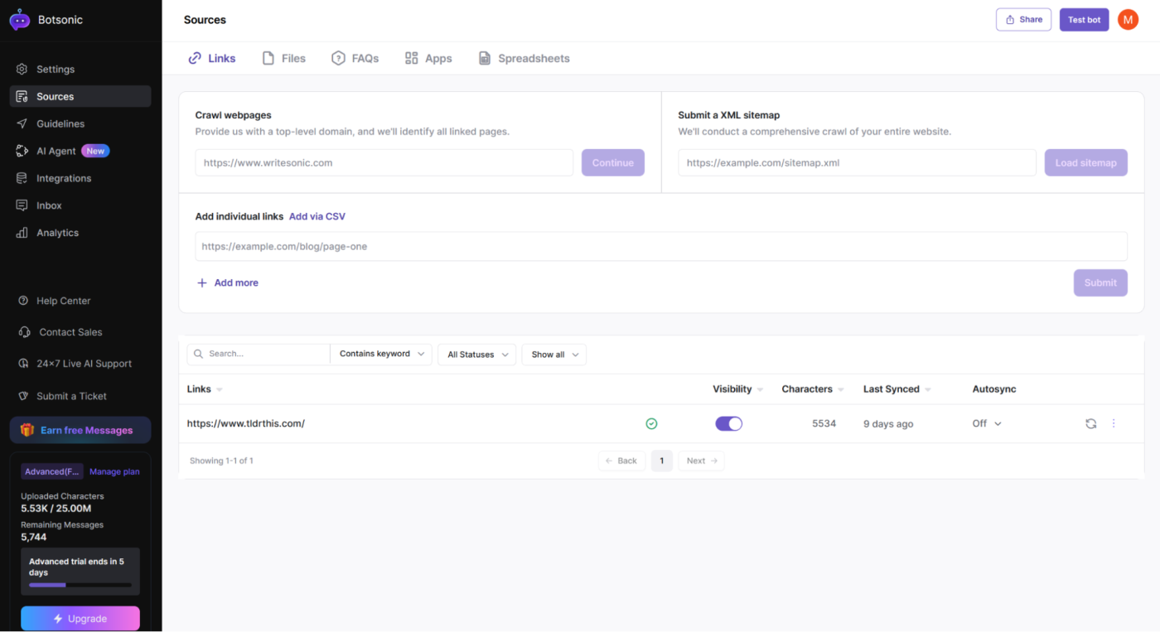
Task: Sort by the Characters column header
Action: pos(813,389)
